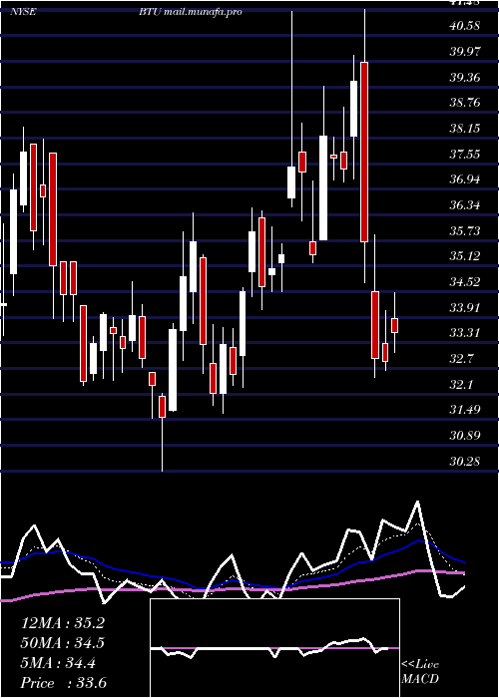This screenshot has height=698, width=499.
Task: Click the 37.55 price axis label
Action: tap(465, 155)
